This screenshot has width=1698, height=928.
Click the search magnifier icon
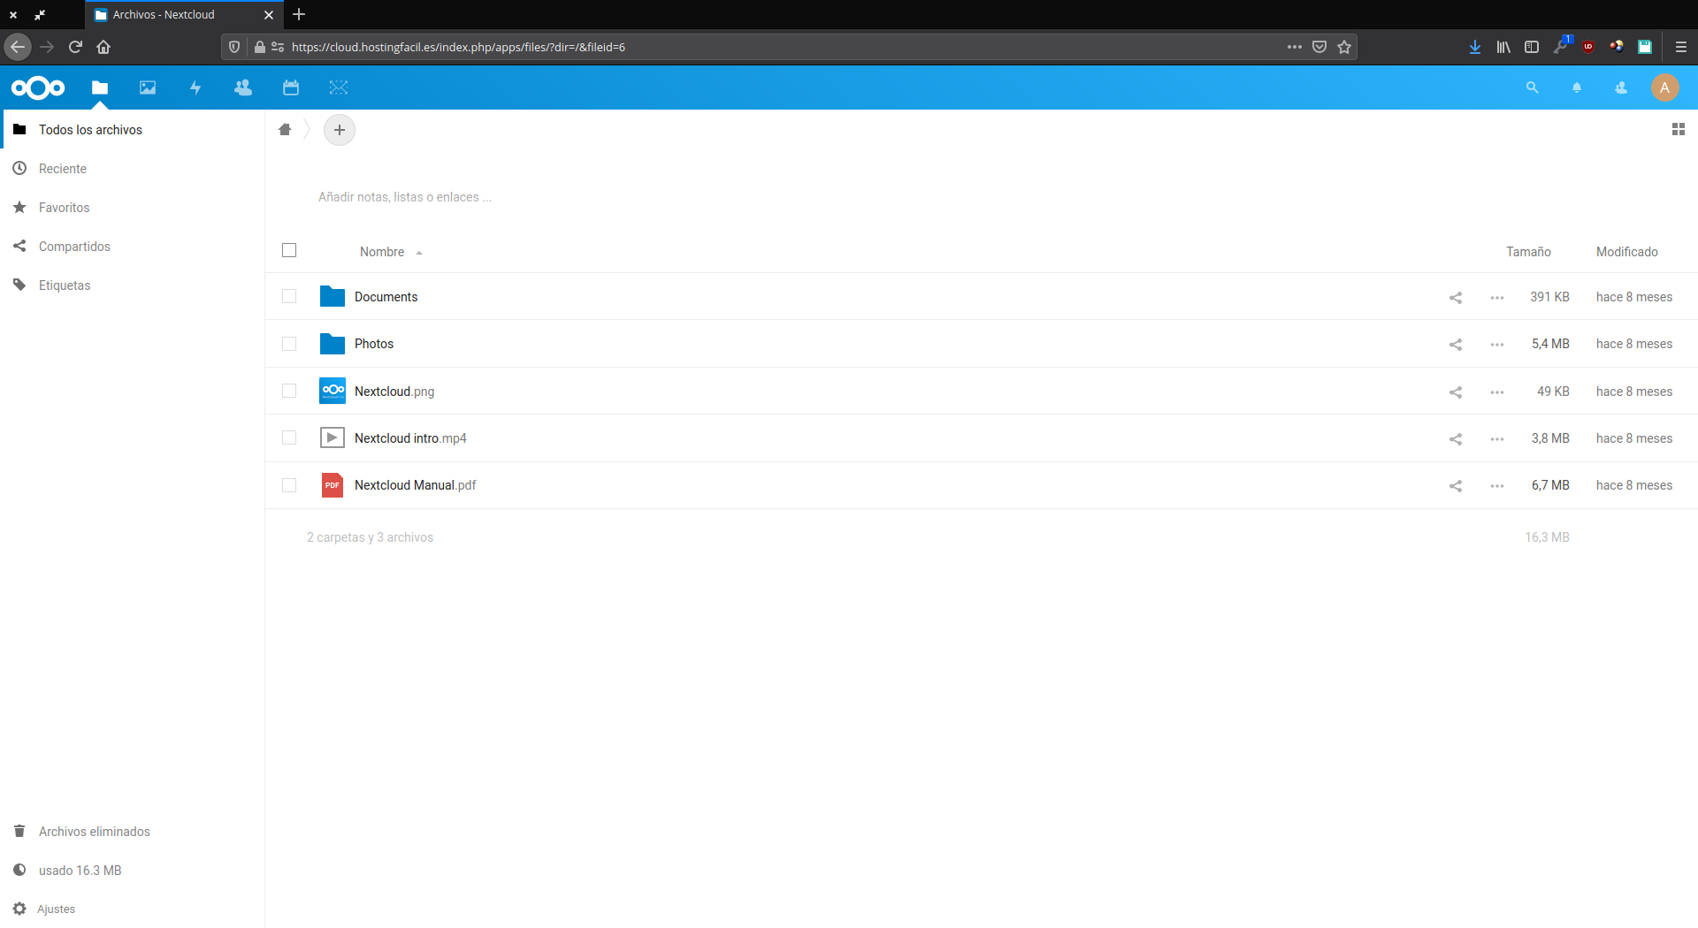point(1533,87)
